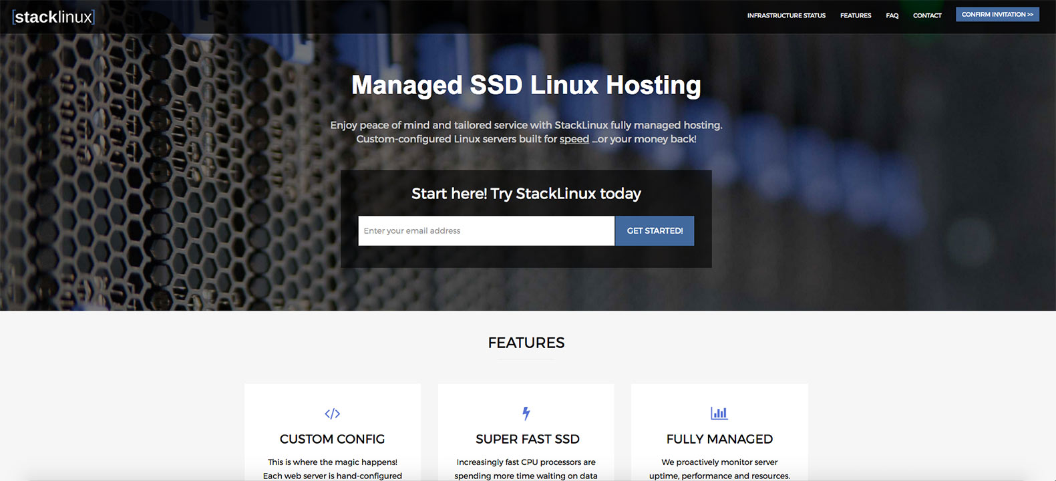This screenshot has width=1056, height=481.
Task: Click 'Start here! Try StackLinux today' heading
Action: point(526,194)
